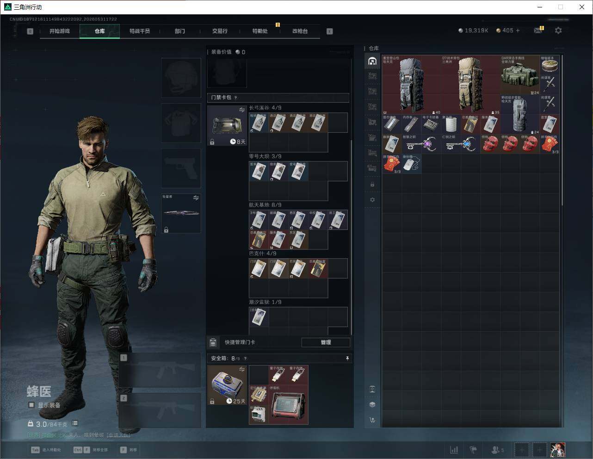Open the flag icon in bottom bar
Screen dimensions: 593x459
[x=473, y=450]
